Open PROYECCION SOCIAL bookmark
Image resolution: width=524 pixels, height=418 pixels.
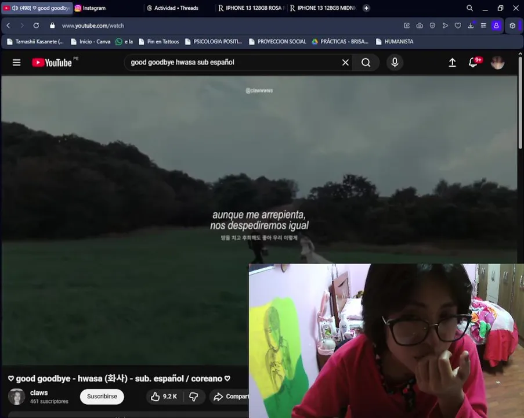(278, 41)
